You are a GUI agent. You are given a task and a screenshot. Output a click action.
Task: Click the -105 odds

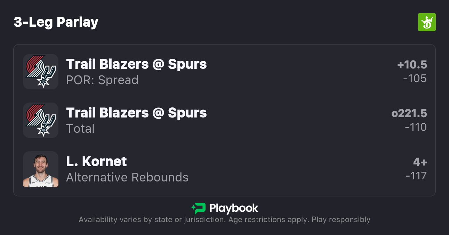(415, 79)
